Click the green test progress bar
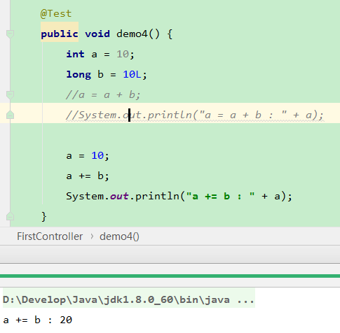The height and width of the screenshot is (333, 340). (x=170, y=276)
